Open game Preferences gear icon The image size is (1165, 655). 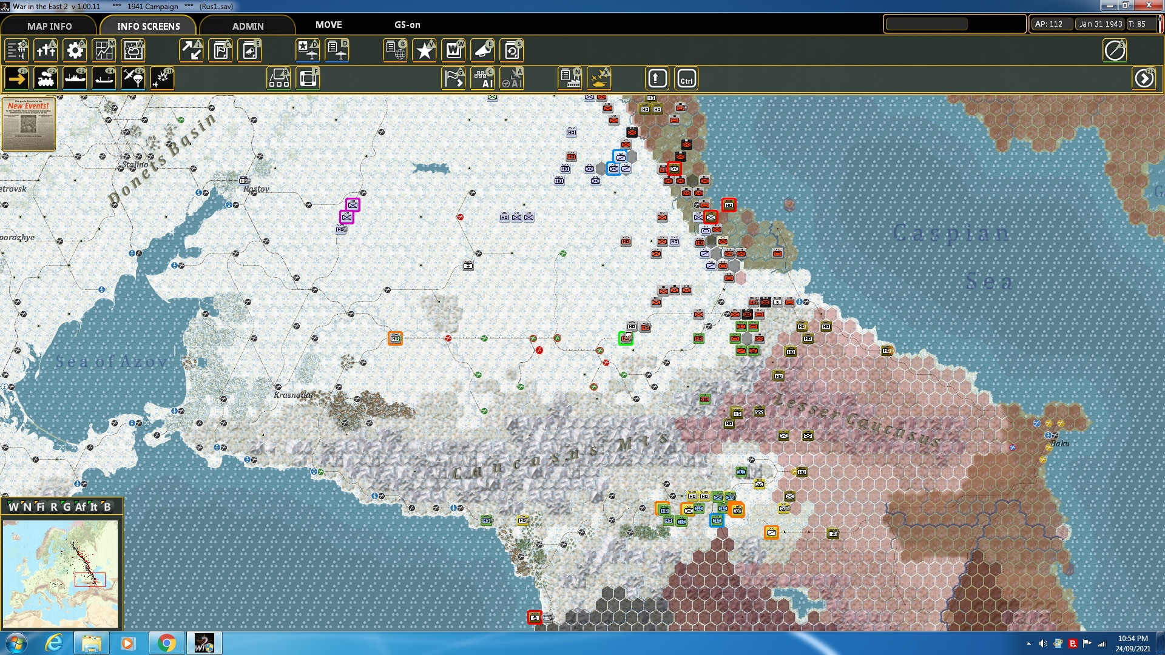75,50
